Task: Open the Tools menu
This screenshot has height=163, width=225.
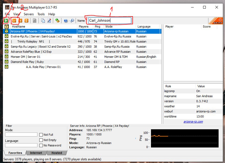Action: pyautogui.click(x=41, y=14)
